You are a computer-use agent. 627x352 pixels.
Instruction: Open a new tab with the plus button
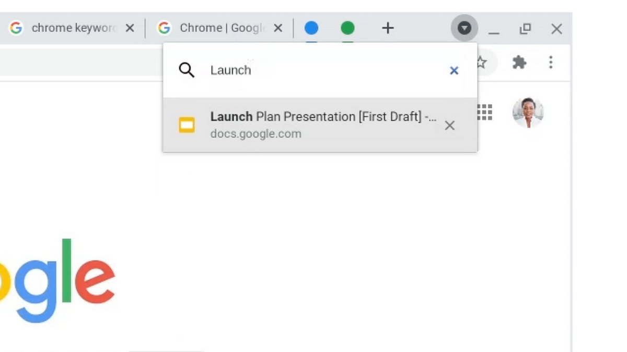(388, 28)
